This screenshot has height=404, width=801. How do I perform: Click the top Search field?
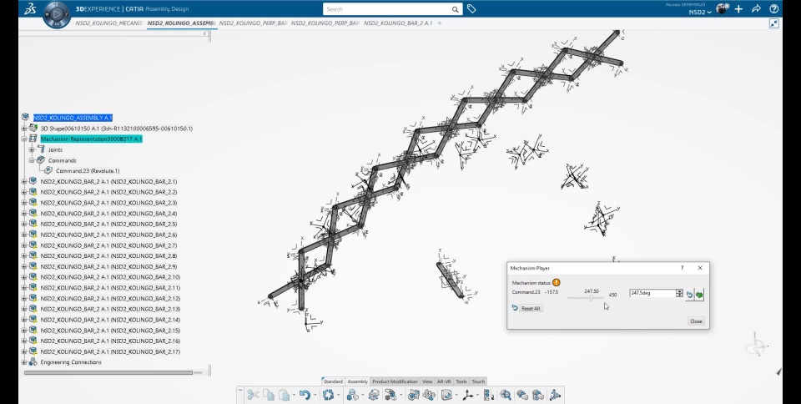point(388,9)
